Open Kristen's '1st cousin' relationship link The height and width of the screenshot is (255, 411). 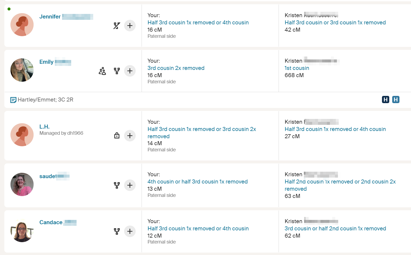pyautogui.click(x=297, y=68)
